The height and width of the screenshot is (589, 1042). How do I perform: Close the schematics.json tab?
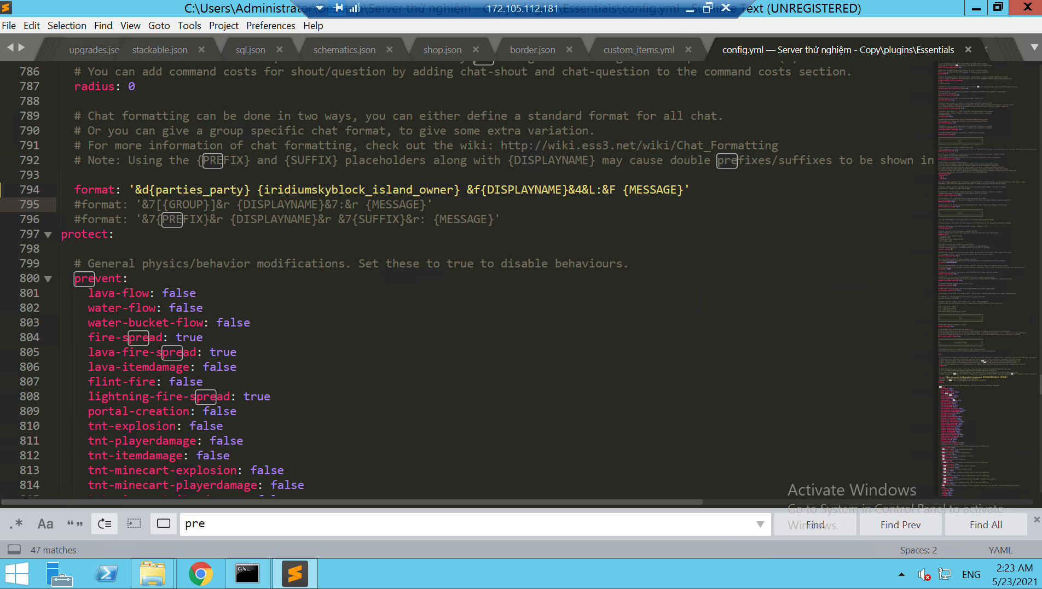pos(389,49)
